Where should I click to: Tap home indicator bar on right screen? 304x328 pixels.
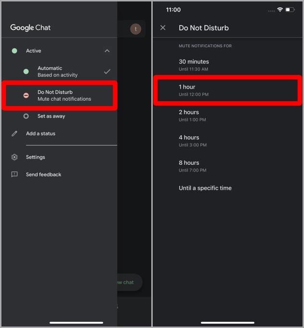[227, 323]
